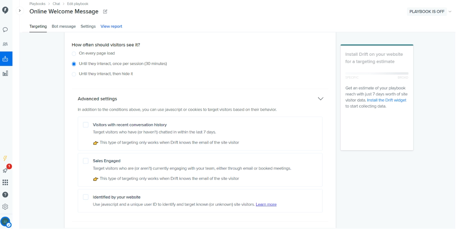This screenshot has height=229, width=456.
Task: Open the Contacts people icon
Action: 5,44
